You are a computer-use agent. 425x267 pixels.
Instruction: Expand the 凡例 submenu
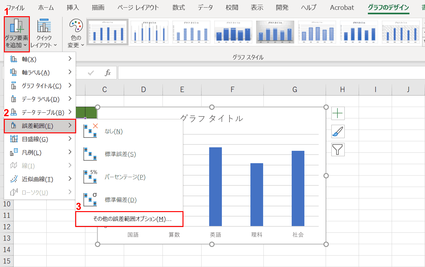(40, 152)
